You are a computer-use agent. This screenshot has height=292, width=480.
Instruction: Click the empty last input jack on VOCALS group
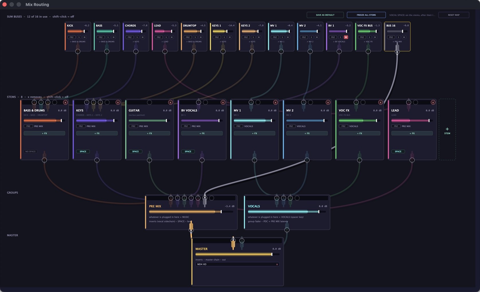click(297, 198)
